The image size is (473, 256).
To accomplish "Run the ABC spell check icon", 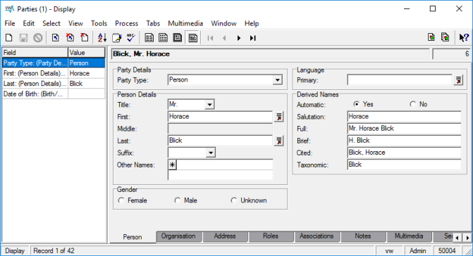I will tap(131, 38).
